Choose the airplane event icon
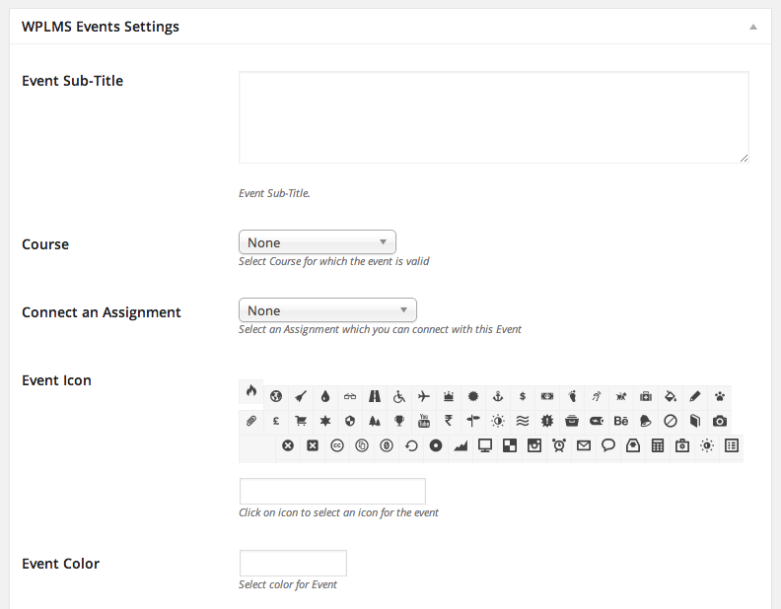This screenshot has height=609, width=781. [424, 396]
